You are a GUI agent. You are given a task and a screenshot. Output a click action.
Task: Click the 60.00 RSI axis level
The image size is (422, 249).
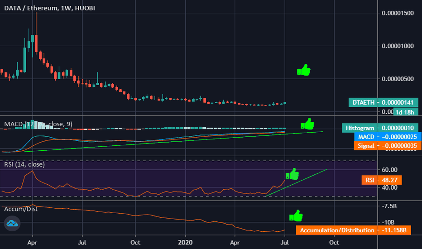pyautogui.click(x=389, y=170)
